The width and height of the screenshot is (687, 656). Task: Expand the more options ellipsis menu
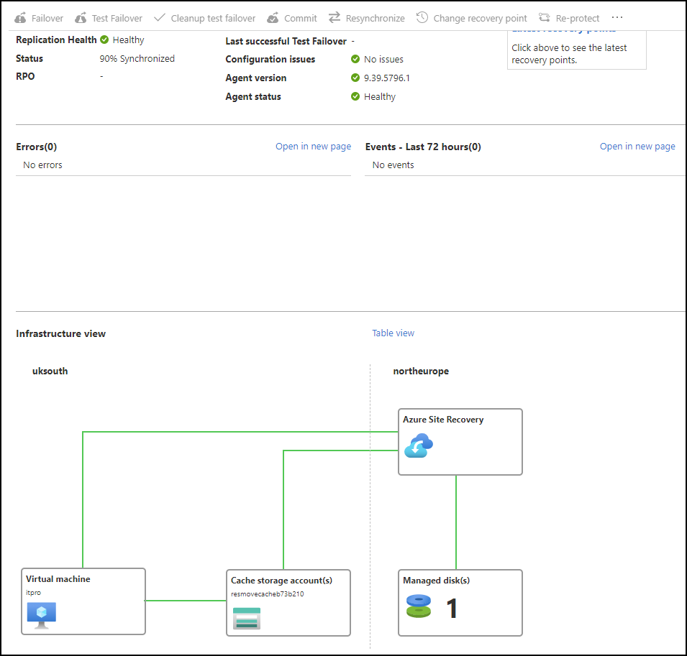pyautogui.click(x=617, y=17)
